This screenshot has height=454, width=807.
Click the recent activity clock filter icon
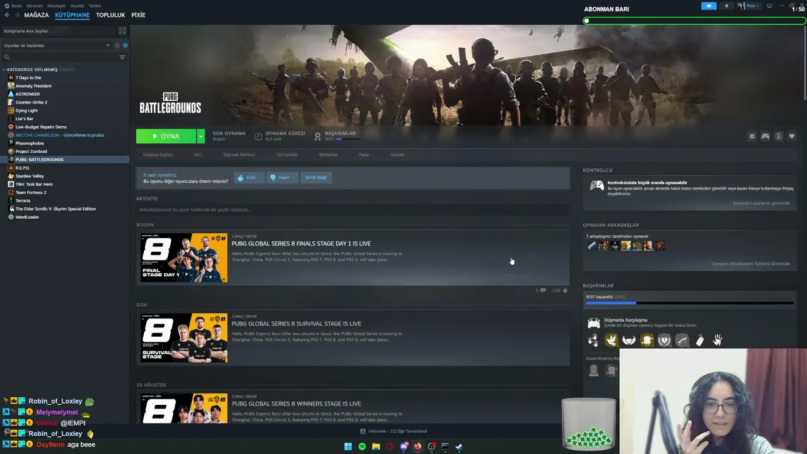pyautogui.click(x=116, y=45)
